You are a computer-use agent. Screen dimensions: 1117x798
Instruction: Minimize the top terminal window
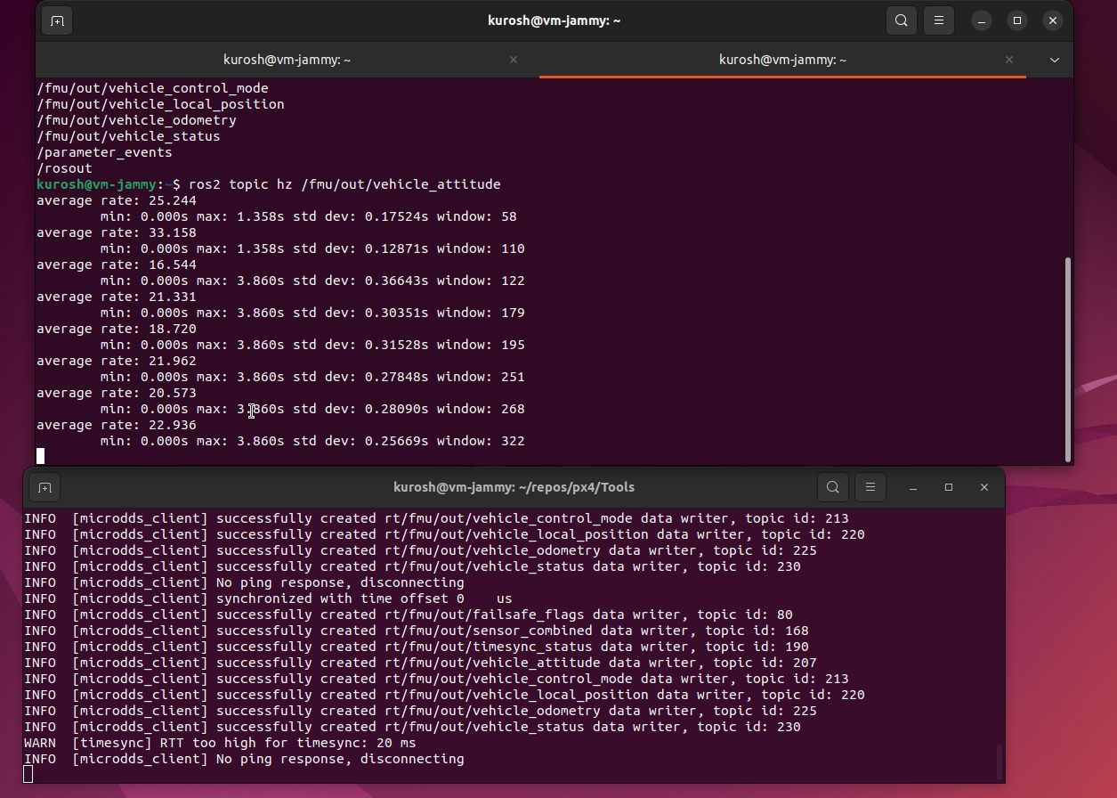point(982,20)
